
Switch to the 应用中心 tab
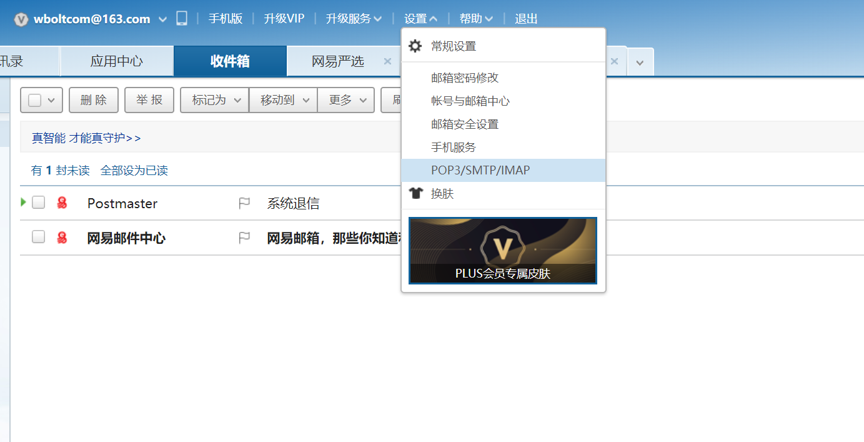[116, 61]
